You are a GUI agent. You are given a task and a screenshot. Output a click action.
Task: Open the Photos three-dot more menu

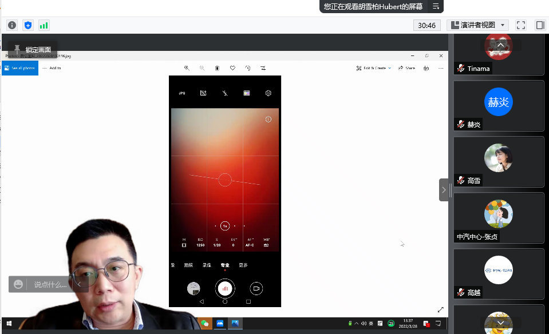tap(441, 68)
